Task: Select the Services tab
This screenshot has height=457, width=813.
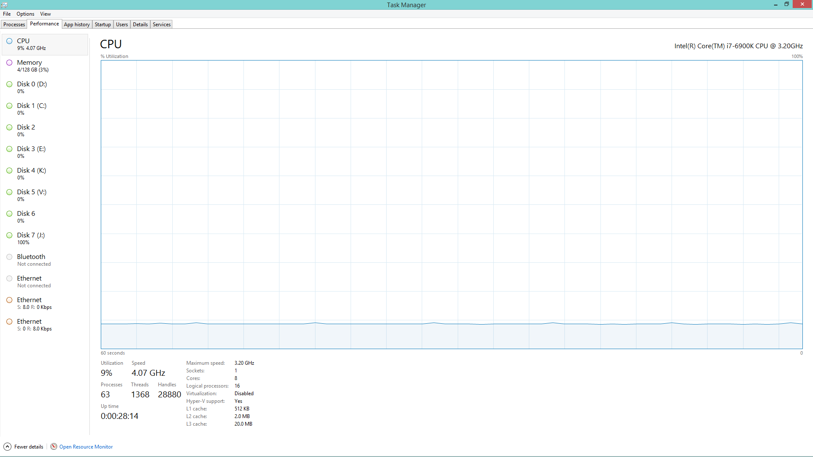Action: coord(161,24)
